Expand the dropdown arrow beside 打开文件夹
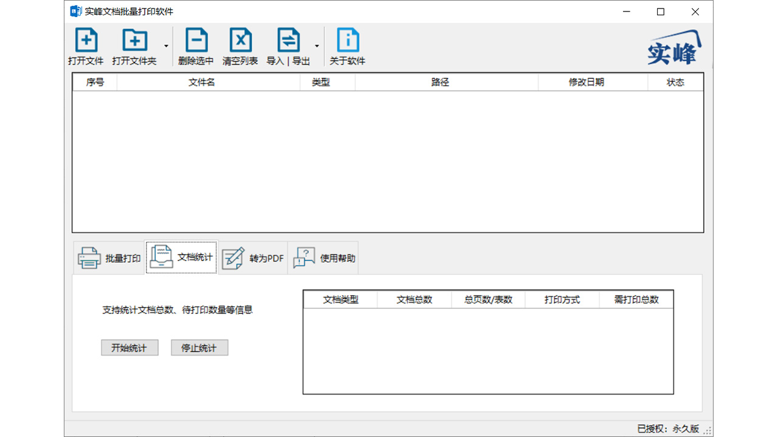The width and height of the screenshot is (778, 437). point(165,47)
